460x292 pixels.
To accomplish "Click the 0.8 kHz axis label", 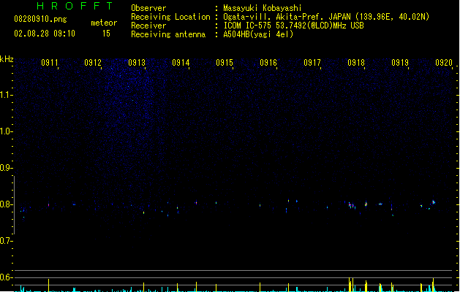I will [6, 204].
